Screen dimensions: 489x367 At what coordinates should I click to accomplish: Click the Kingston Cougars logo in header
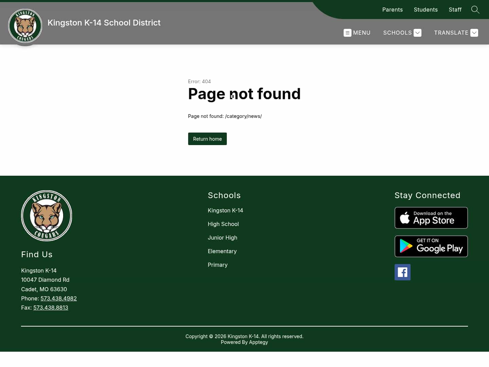25,25
